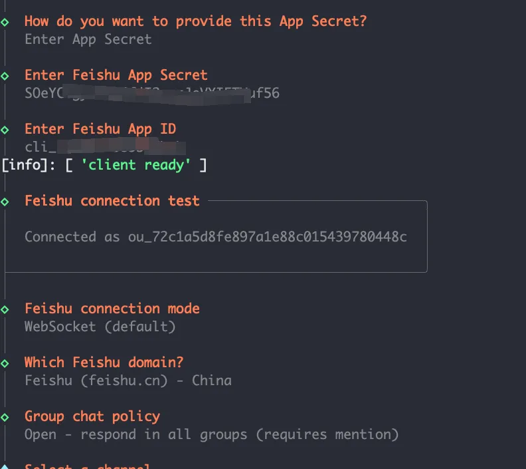Screen dimensions: 526x469
Task: Click the 'Enter Feishu App Secret' heading
Action: [116, 75]
